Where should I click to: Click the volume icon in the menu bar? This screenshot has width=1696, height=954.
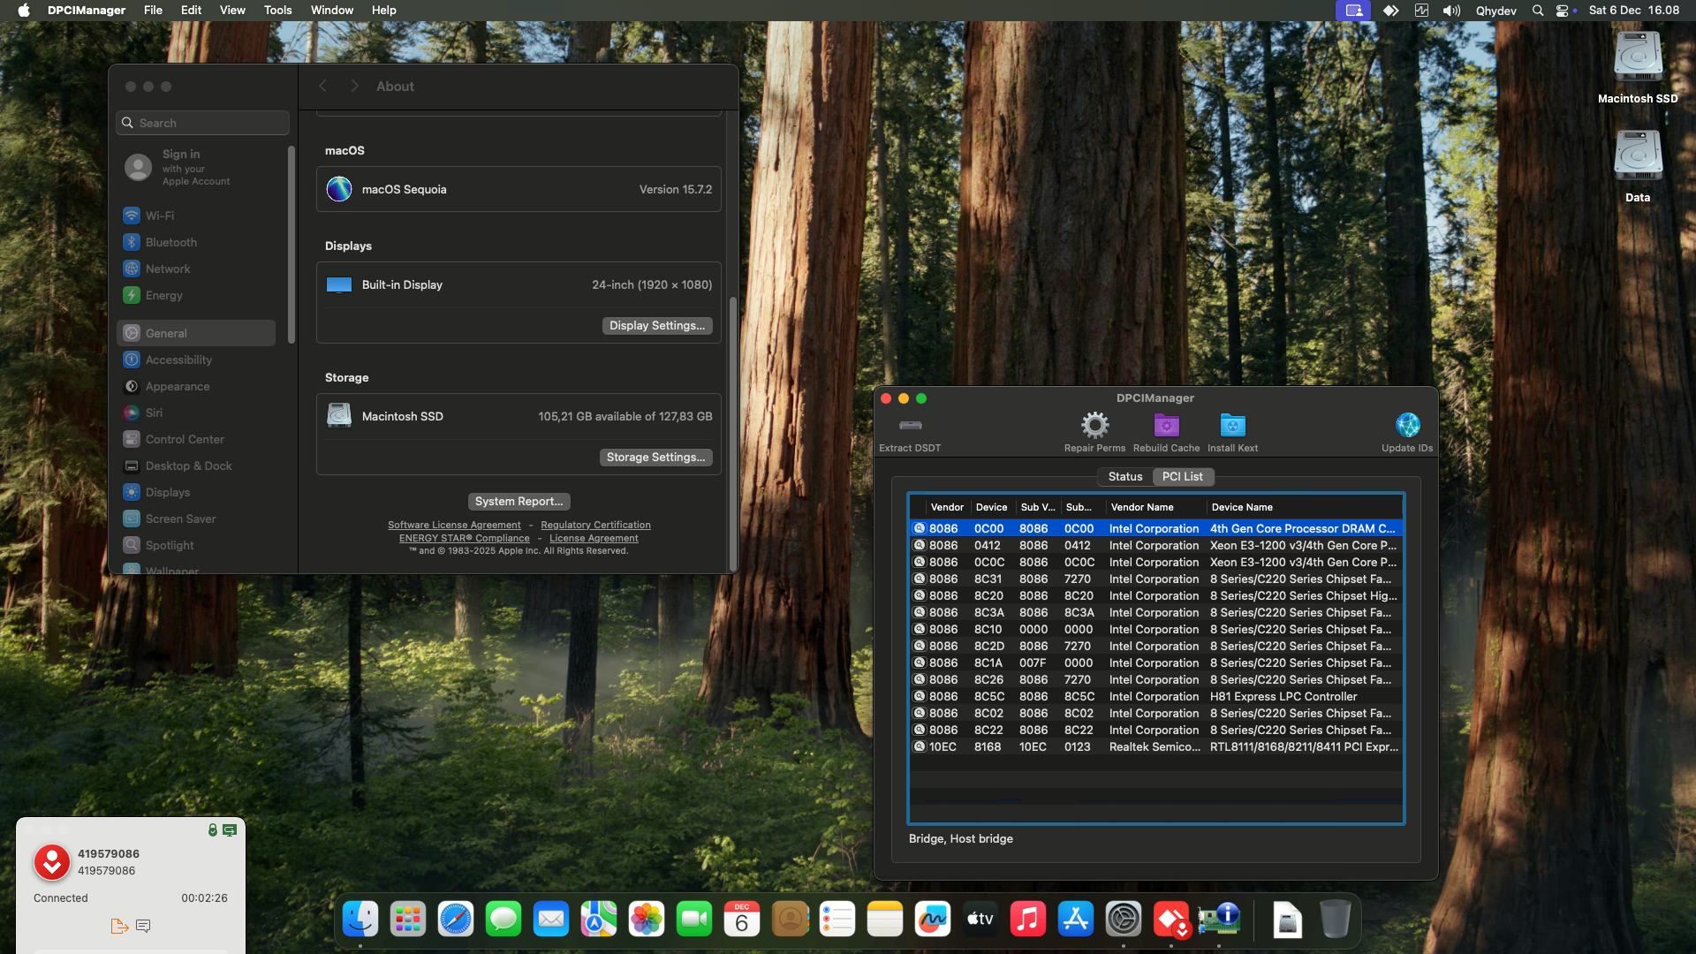1451,11
